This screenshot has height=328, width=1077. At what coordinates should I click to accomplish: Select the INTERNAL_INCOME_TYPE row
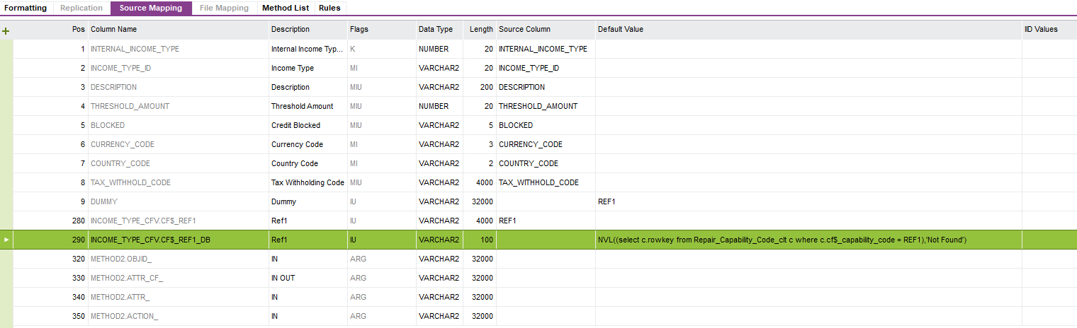135,49
